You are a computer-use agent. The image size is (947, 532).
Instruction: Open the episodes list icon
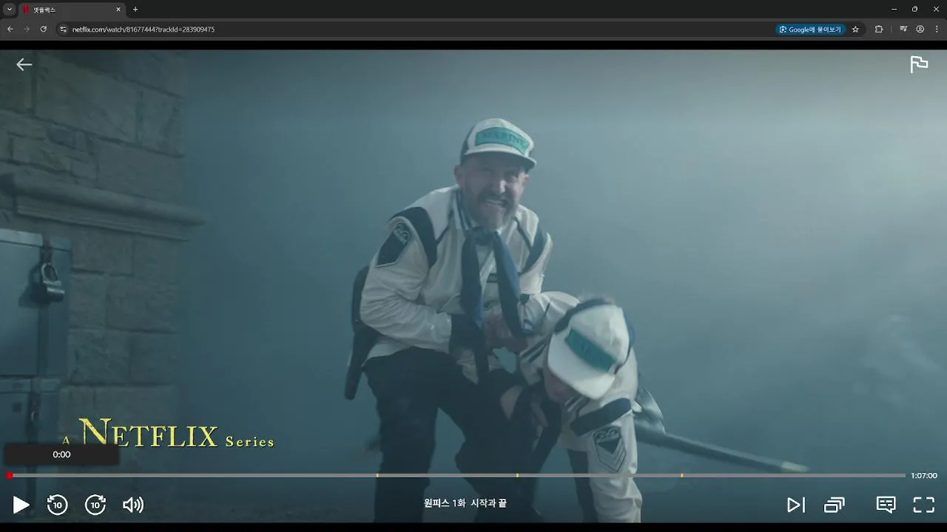835,505
